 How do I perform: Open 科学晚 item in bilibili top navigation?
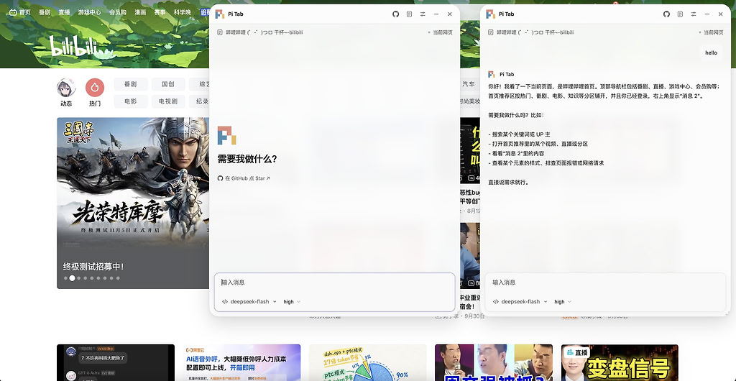click(x=182, y=12)
